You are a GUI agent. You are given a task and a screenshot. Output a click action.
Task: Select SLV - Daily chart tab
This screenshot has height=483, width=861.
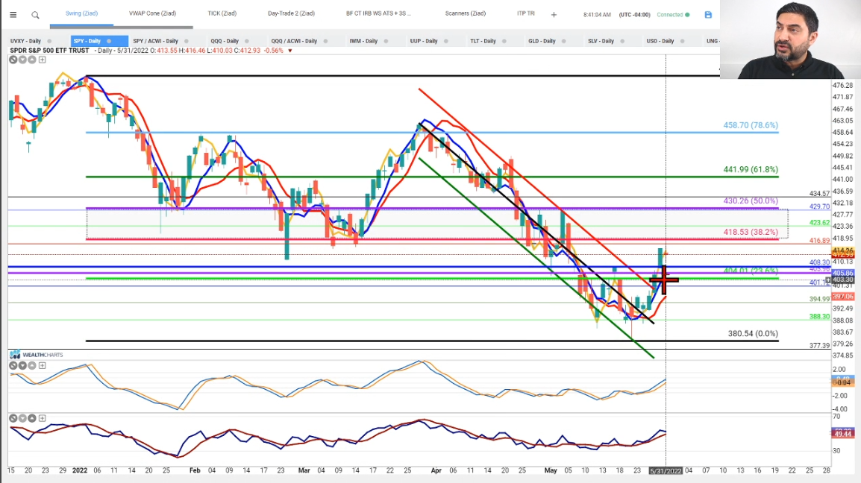click(x=601, y=41)
